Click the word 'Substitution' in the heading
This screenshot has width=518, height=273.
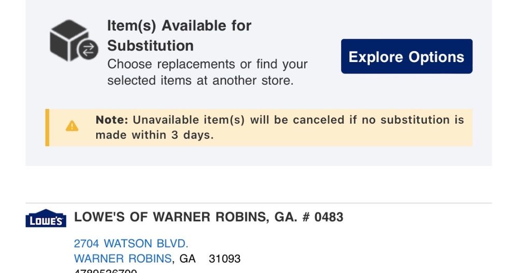[150, 45]
